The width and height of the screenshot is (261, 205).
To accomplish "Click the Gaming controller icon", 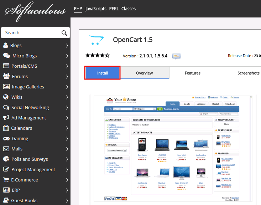I will tap(6, 138).
